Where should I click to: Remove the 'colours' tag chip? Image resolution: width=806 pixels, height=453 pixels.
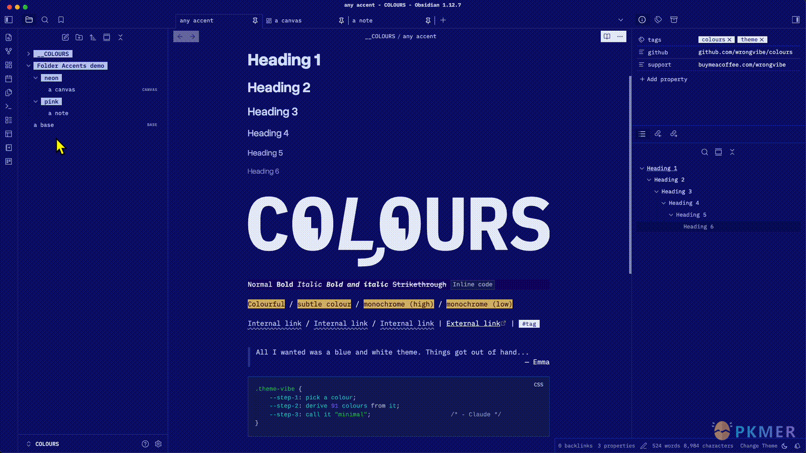point(729,40)
